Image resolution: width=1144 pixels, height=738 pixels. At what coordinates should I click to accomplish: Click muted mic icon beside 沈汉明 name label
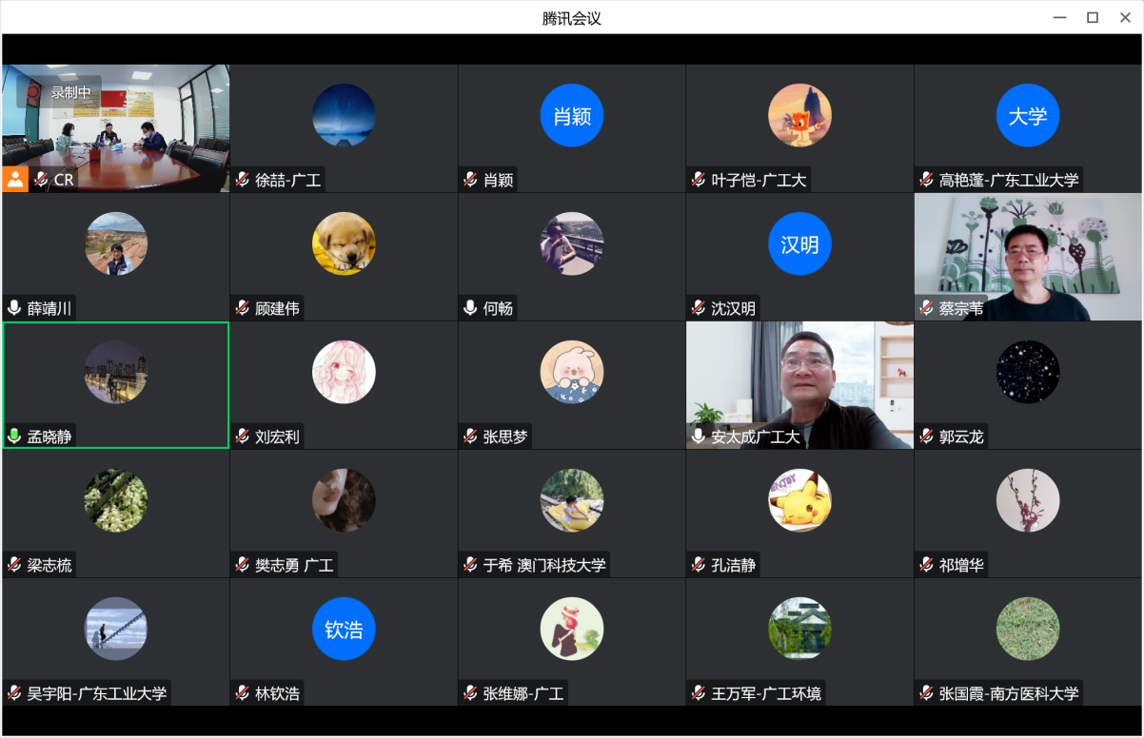pyautogui.click(x=699, y=308)
